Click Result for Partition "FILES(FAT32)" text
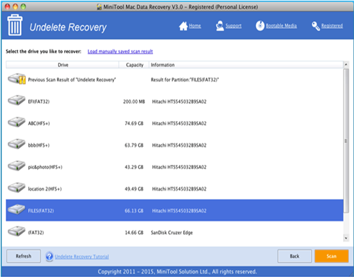Viewport: 354px width, 277px height. click(x=185, y=79)
